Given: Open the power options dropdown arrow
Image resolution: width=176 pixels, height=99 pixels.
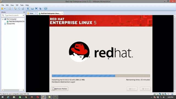Looking at the screenshot, I should coord(5,9).
